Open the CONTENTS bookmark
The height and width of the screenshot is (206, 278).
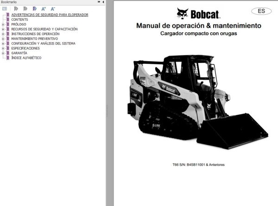point(19,19)
